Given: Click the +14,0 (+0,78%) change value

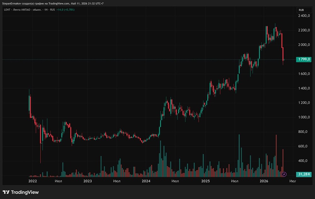Looking at the screenshot, I should point(66,10).
